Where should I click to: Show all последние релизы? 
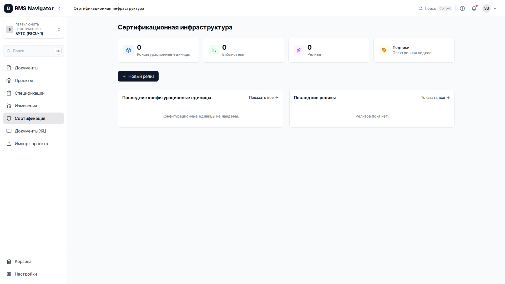[x=435, y=98]
